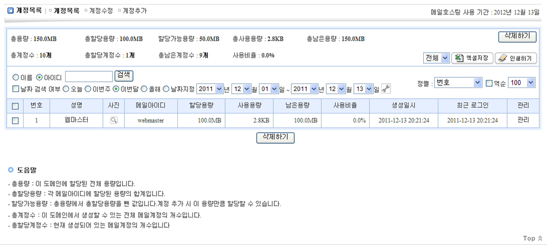The width and height of the screenshot is (547, 245).
Task: Click the 관리 link in webmaster row
Action: point(523,120)
